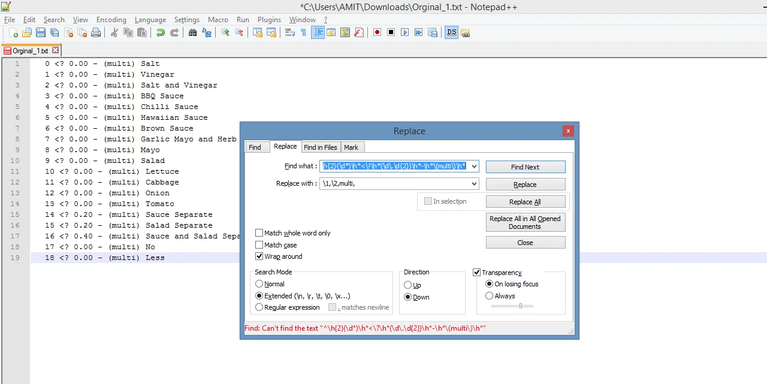Toggle synchronized vertical scrolling icon

click(257, 32)
